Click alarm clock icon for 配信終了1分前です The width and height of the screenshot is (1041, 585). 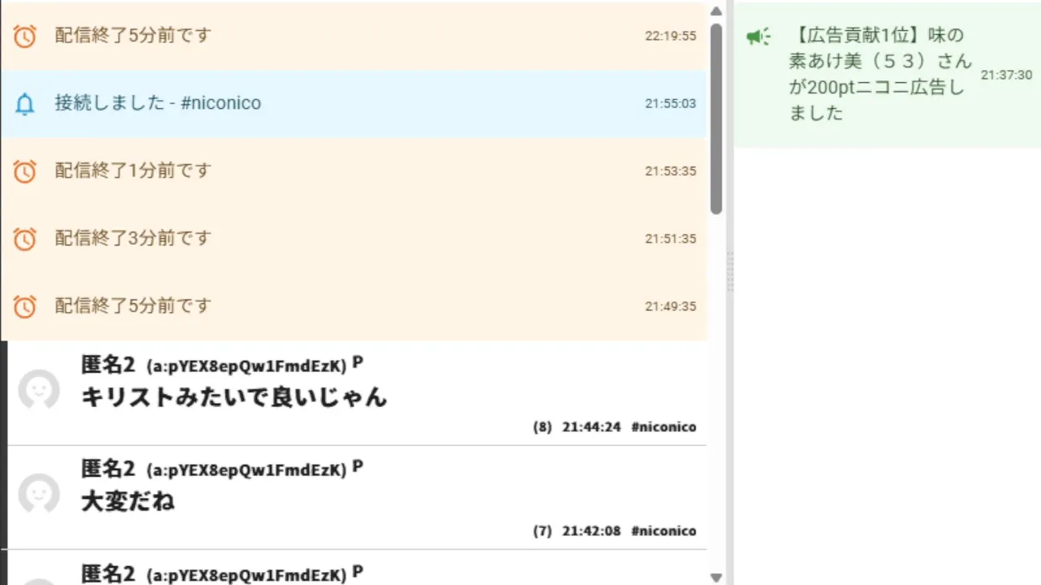coord(25,171)
